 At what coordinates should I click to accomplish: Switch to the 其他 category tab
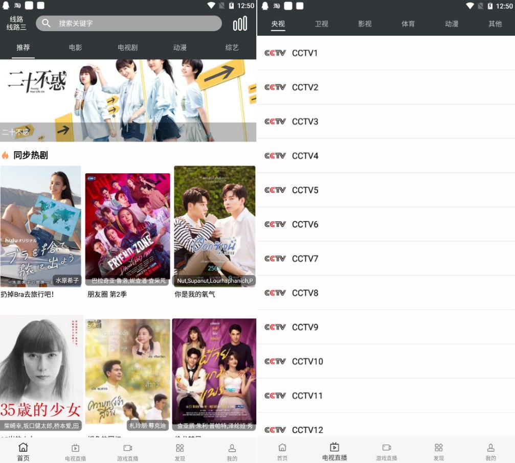click(495, 24)
